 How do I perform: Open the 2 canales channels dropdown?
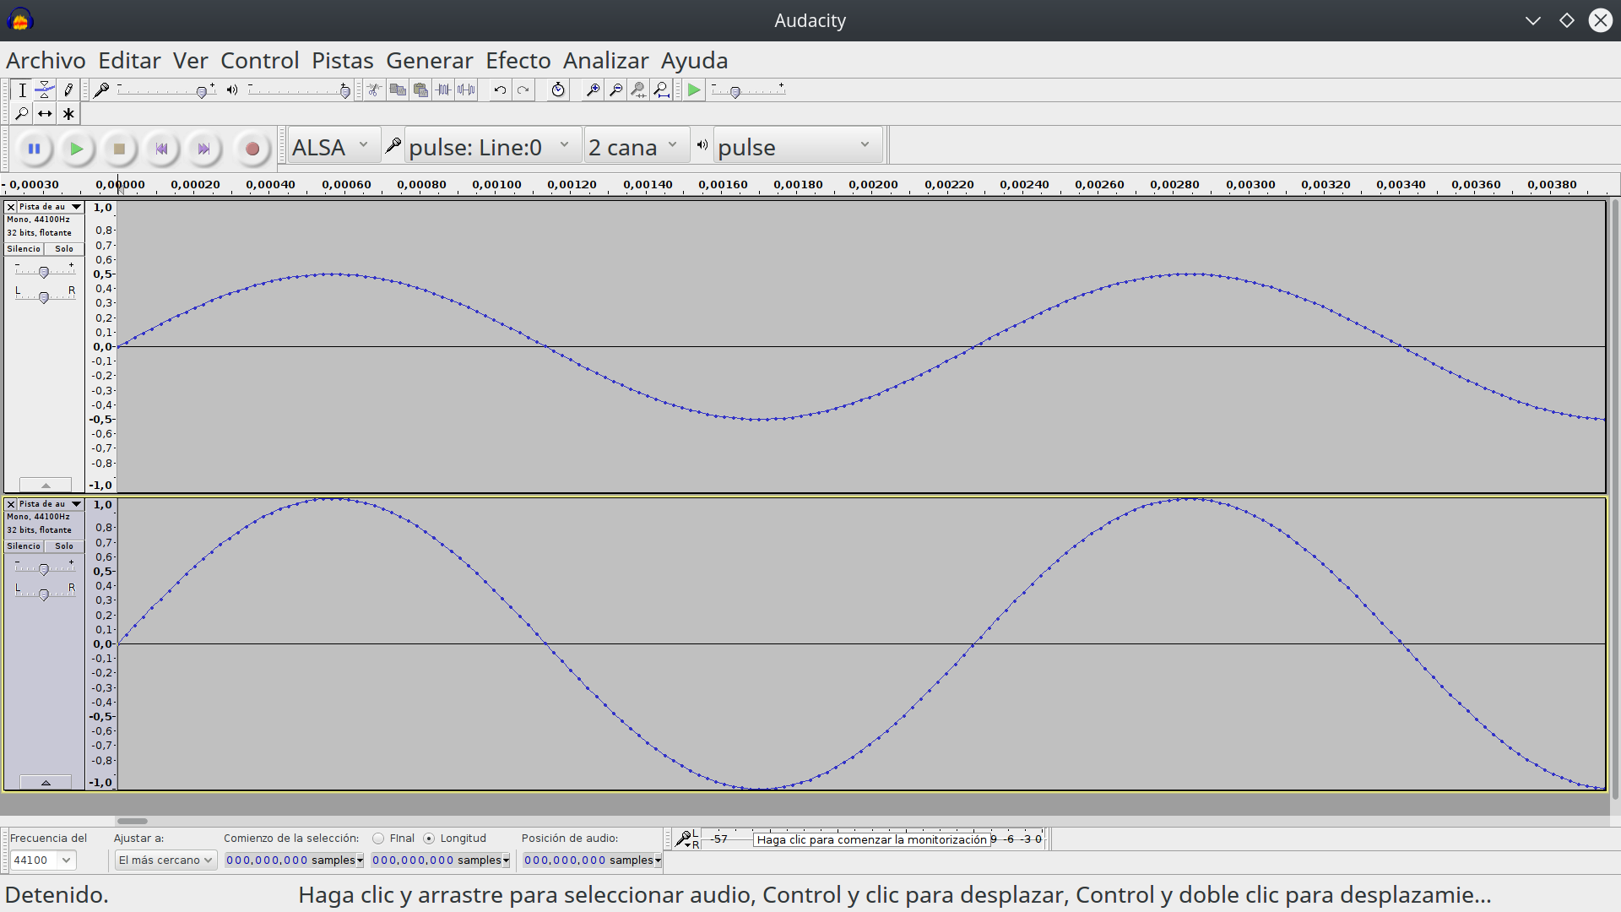pos(637,147)
